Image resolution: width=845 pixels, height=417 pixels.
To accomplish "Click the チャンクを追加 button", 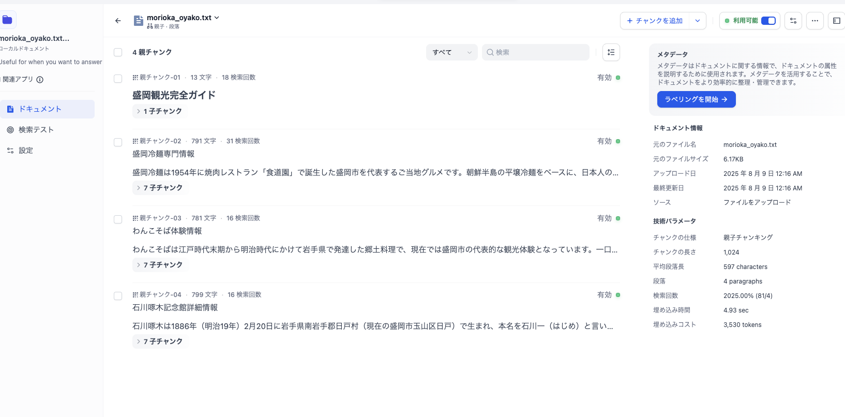I will tap(655, 21).
